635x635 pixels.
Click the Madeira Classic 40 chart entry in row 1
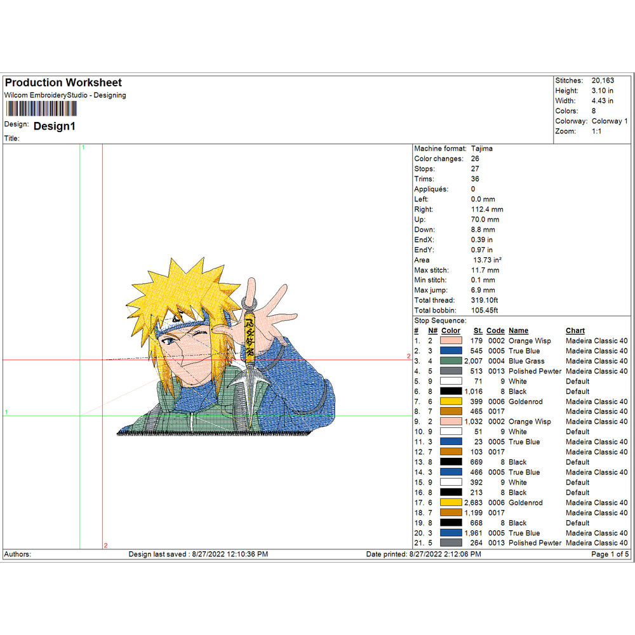(597, 341)
